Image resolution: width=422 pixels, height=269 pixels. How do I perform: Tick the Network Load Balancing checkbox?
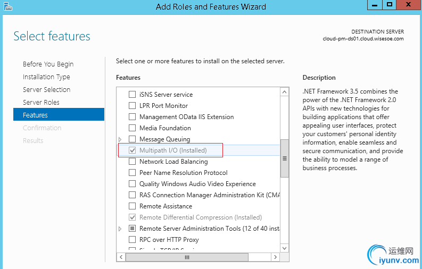pos(133,162)
